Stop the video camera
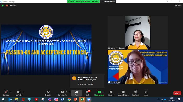 [x=19, y=93]
